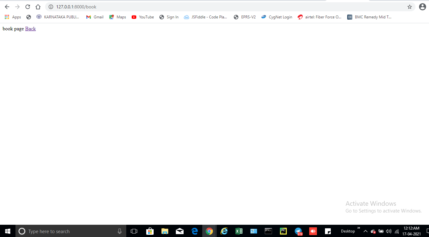The width and height of the screenshot is (429, 237).
Task: Toggle bookmark star for this page
Action: click(409, 6)
